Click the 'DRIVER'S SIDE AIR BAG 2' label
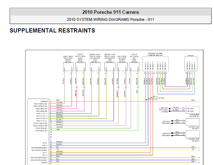 194,140
